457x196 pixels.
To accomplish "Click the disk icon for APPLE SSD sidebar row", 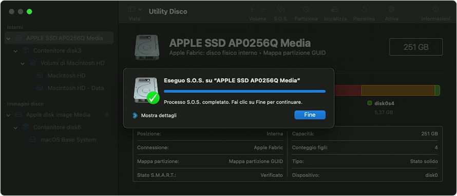I will click(x=18, y=38).
